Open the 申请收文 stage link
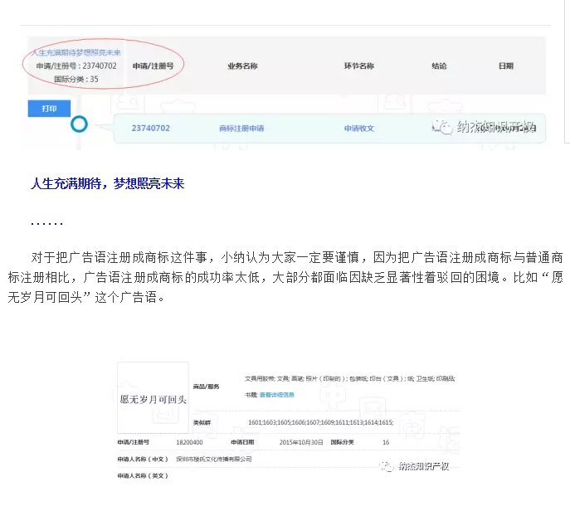The image size is (570, 506). 358,129
